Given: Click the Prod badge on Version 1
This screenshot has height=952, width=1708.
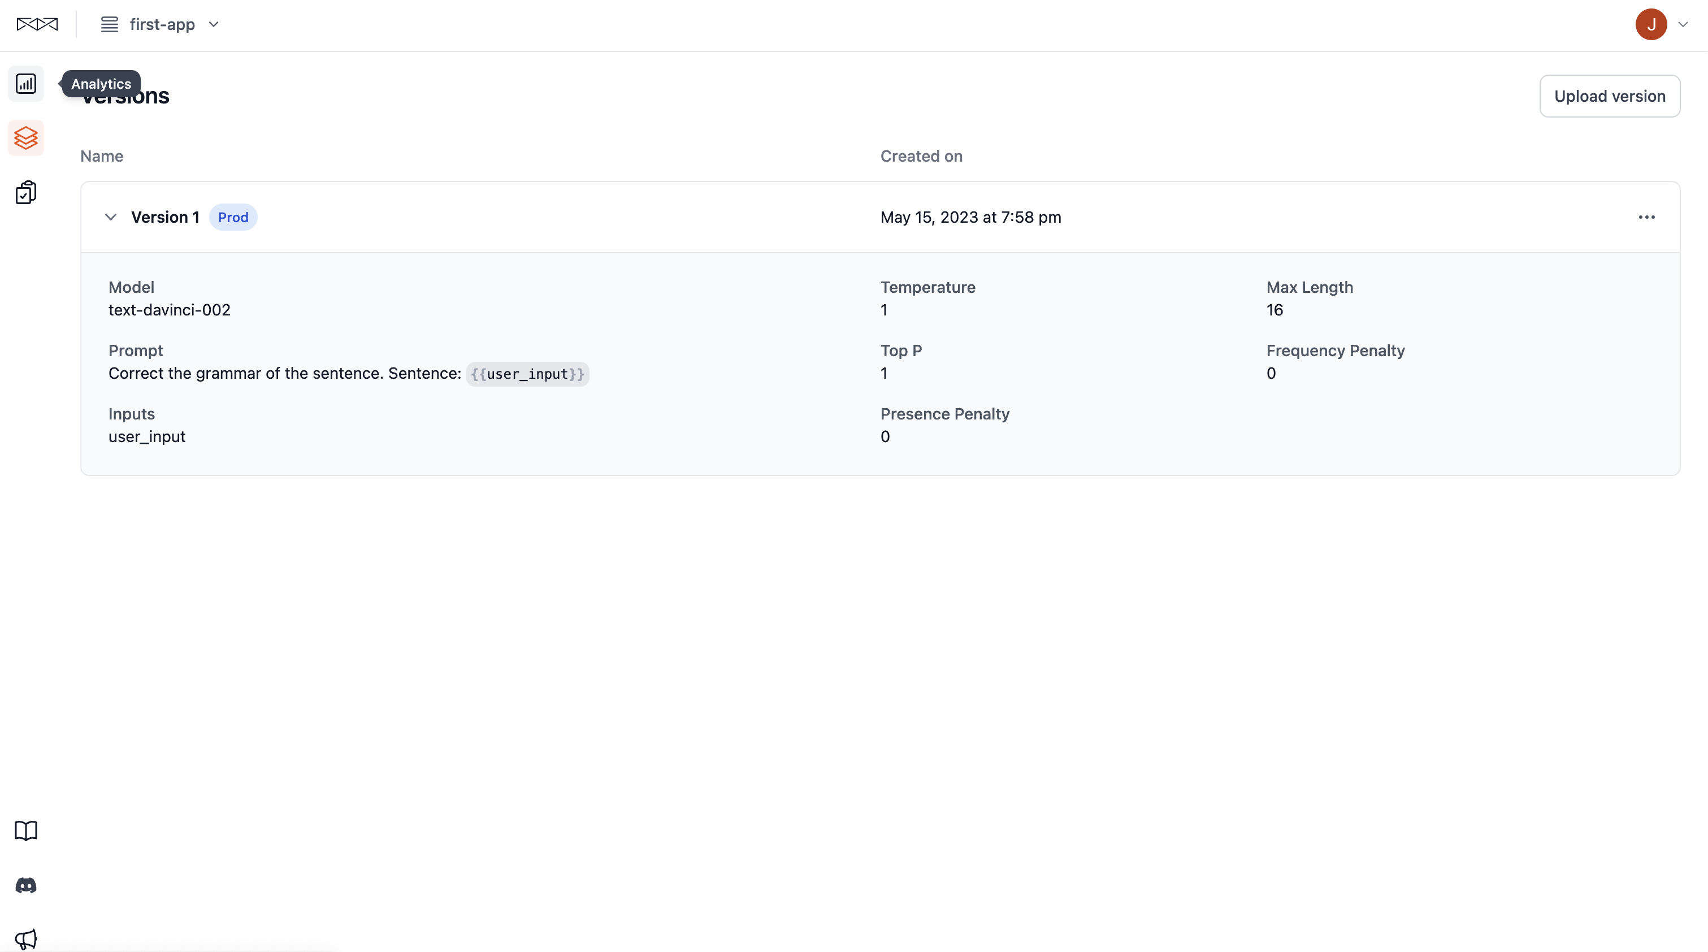Looking at the screenshot, I should click(233, 217).
